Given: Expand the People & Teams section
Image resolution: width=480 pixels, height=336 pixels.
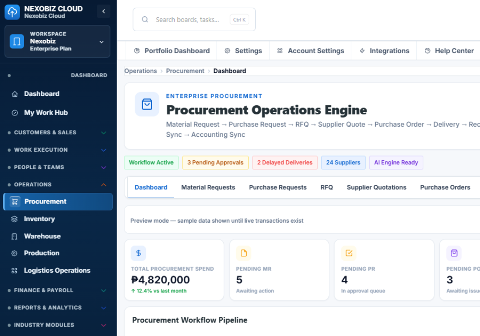Looking at the screenshot, I should pos(58,168).
